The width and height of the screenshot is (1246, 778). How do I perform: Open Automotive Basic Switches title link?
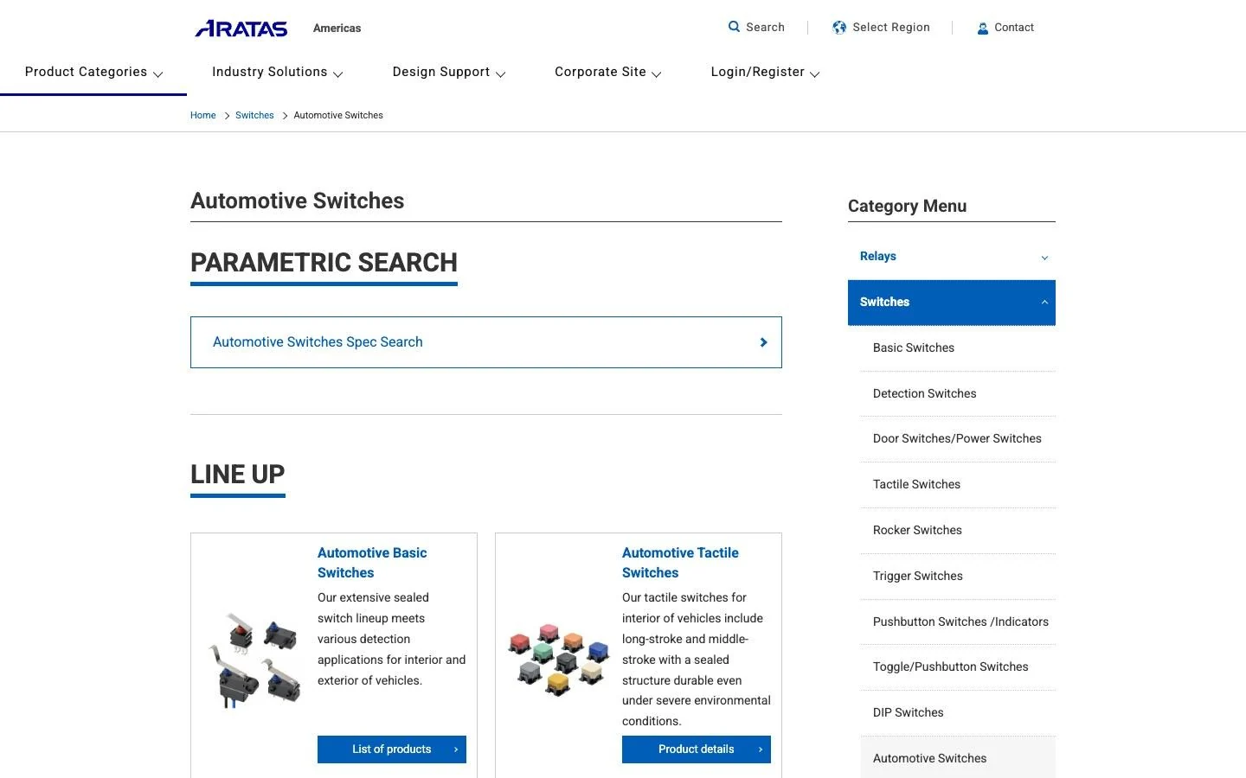[x=372, y=563]
